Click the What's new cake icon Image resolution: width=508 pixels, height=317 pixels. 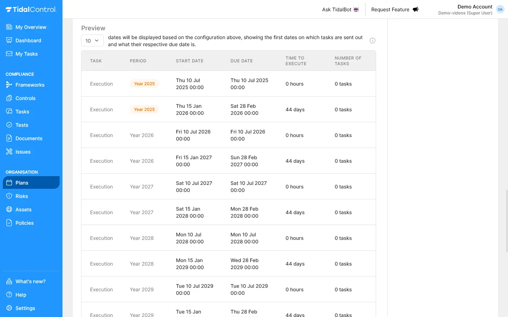pos(9,281)
